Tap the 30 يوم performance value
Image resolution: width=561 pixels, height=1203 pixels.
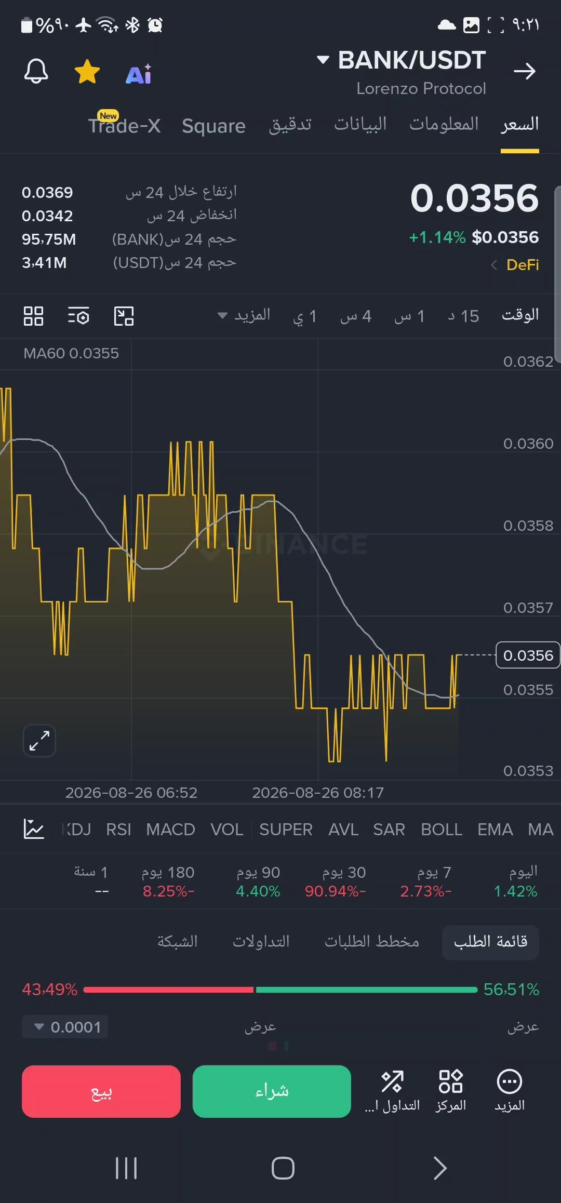click(x=336, y=891)
